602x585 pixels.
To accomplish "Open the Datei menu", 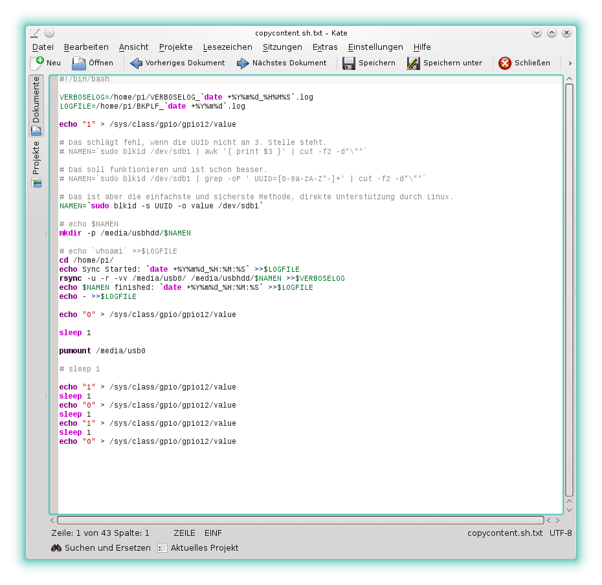I will pyautogui.click(x=43, y=47).
